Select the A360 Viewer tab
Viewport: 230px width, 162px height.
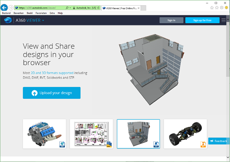point(121,8)
